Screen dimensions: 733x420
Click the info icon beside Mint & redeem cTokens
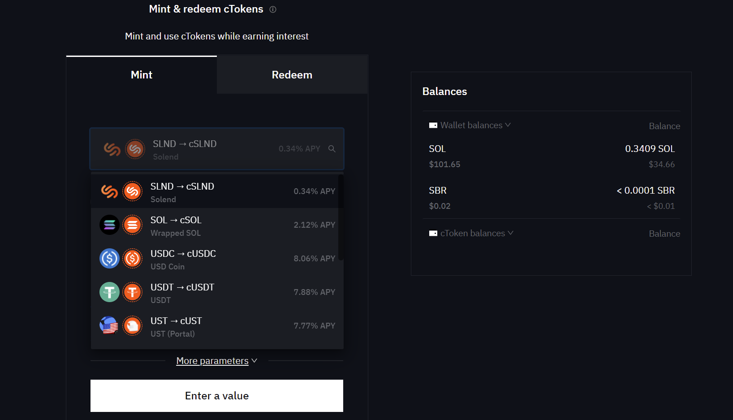click(x=273, y=9)
